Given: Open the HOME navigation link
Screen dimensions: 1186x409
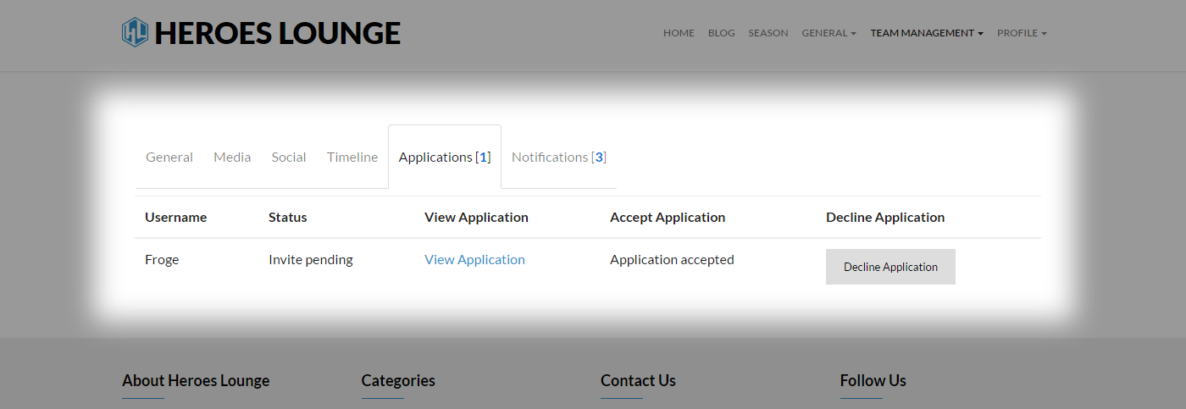Looking at the screenshot, I should point(679,33).
